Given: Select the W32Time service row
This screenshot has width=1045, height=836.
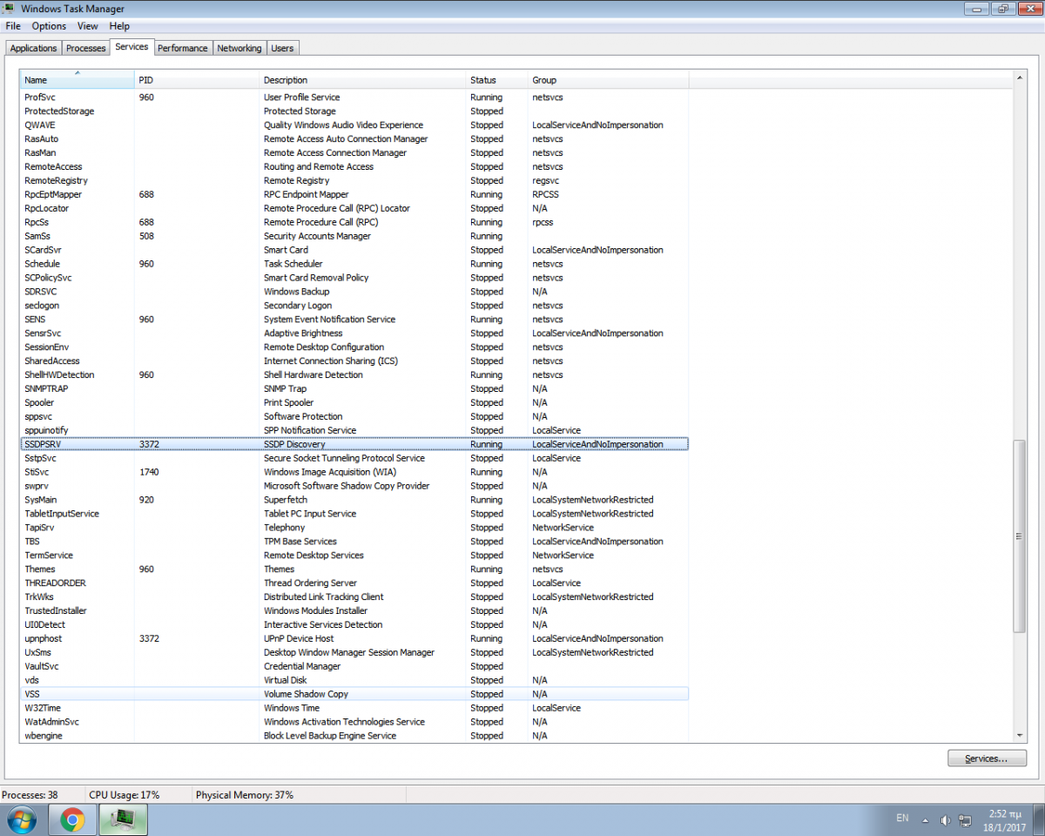Looking at the screenshot, I should (354, 708).
